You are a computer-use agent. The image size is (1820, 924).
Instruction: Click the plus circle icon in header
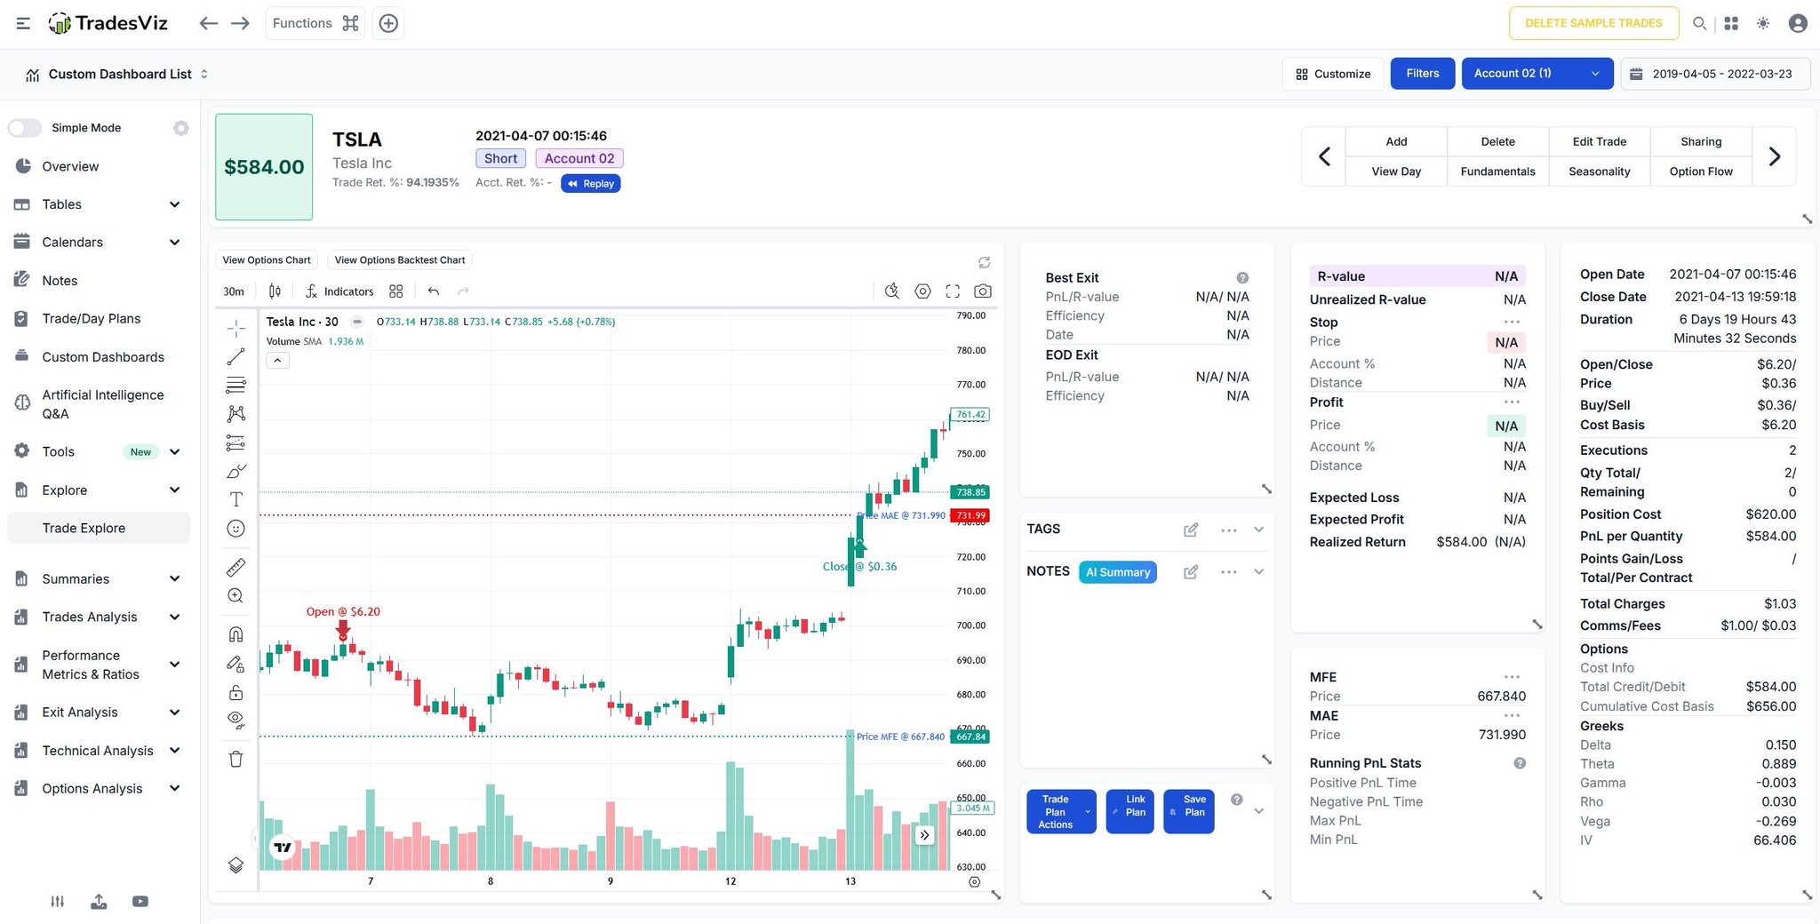(388, 23)
